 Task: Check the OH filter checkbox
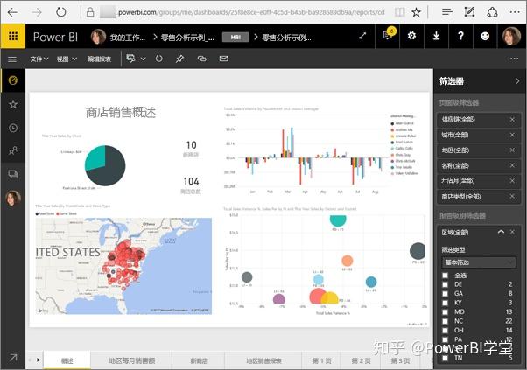click(446, 330)
